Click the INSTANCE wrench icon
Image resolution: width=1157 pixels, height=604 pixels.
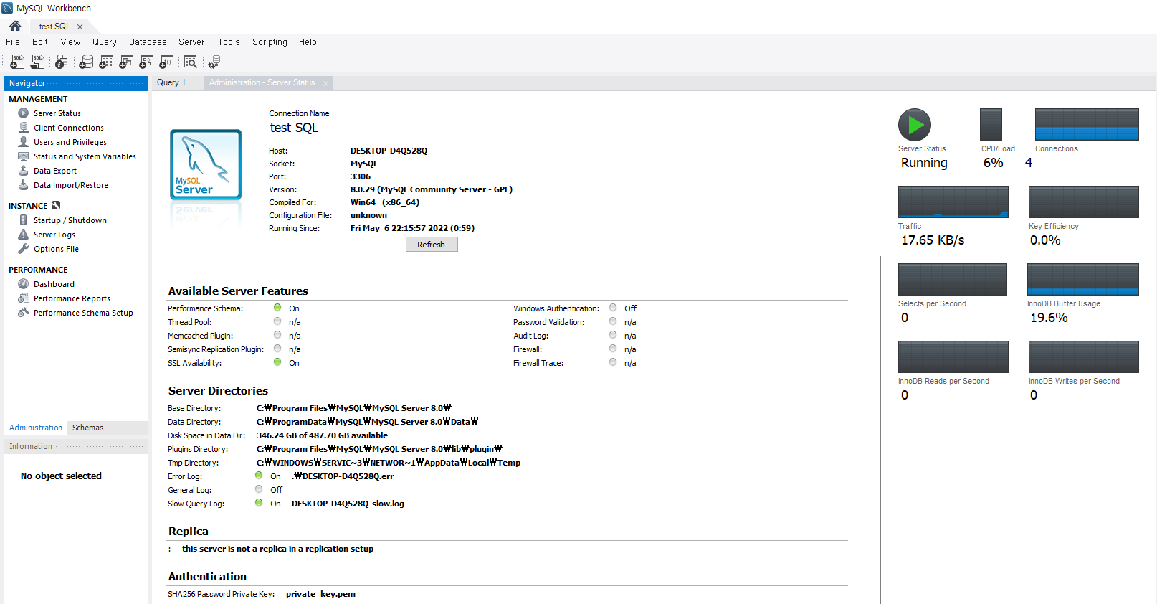pyautogui.click(x=56, y=205)
